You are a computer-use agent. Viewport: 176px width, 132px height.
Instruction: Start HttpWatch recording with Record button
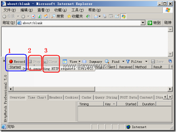[17, 62]
